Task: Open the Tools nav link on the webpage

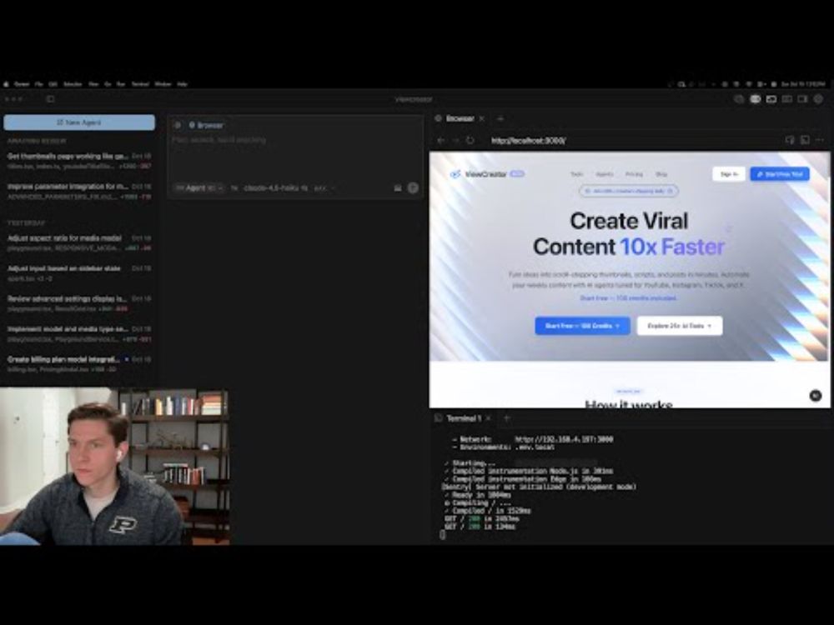Action: [576, 174]
